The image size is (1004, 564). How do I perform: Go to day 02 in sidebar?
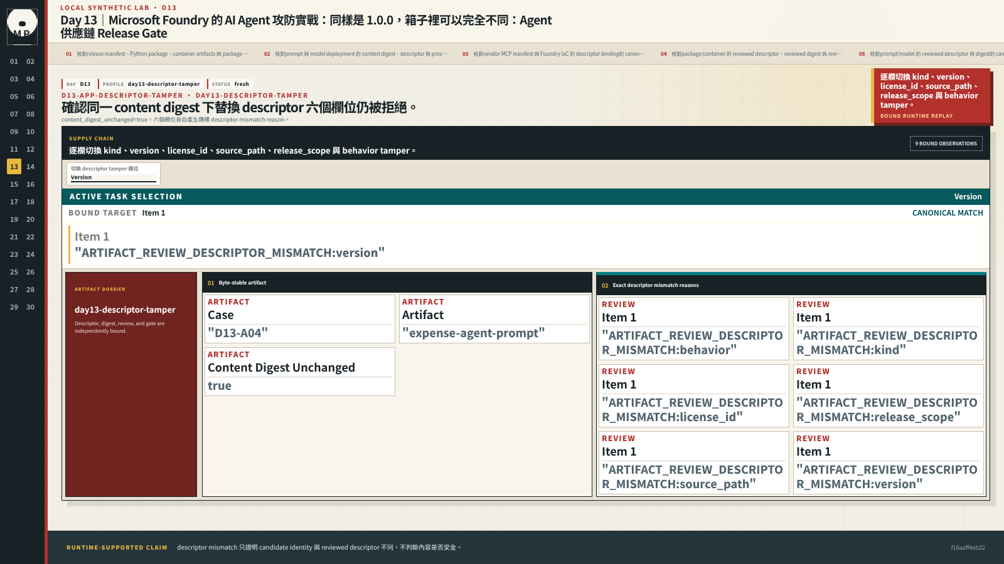30,61
